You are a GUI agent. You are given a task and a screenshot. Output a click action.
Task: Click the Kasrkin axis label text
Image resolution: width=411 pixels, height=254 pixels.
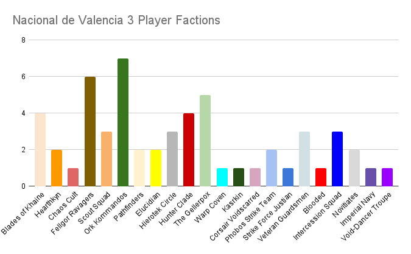pos(231,200)
